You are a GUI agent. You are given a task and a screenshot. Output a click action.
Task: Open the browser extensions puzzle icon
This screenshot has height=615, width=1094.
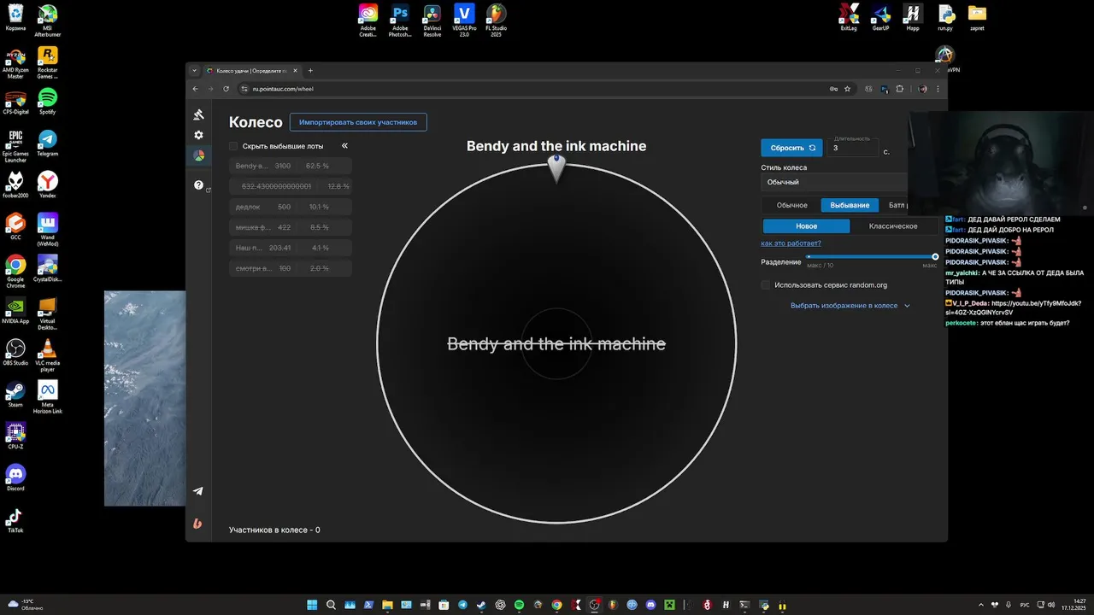899,89
